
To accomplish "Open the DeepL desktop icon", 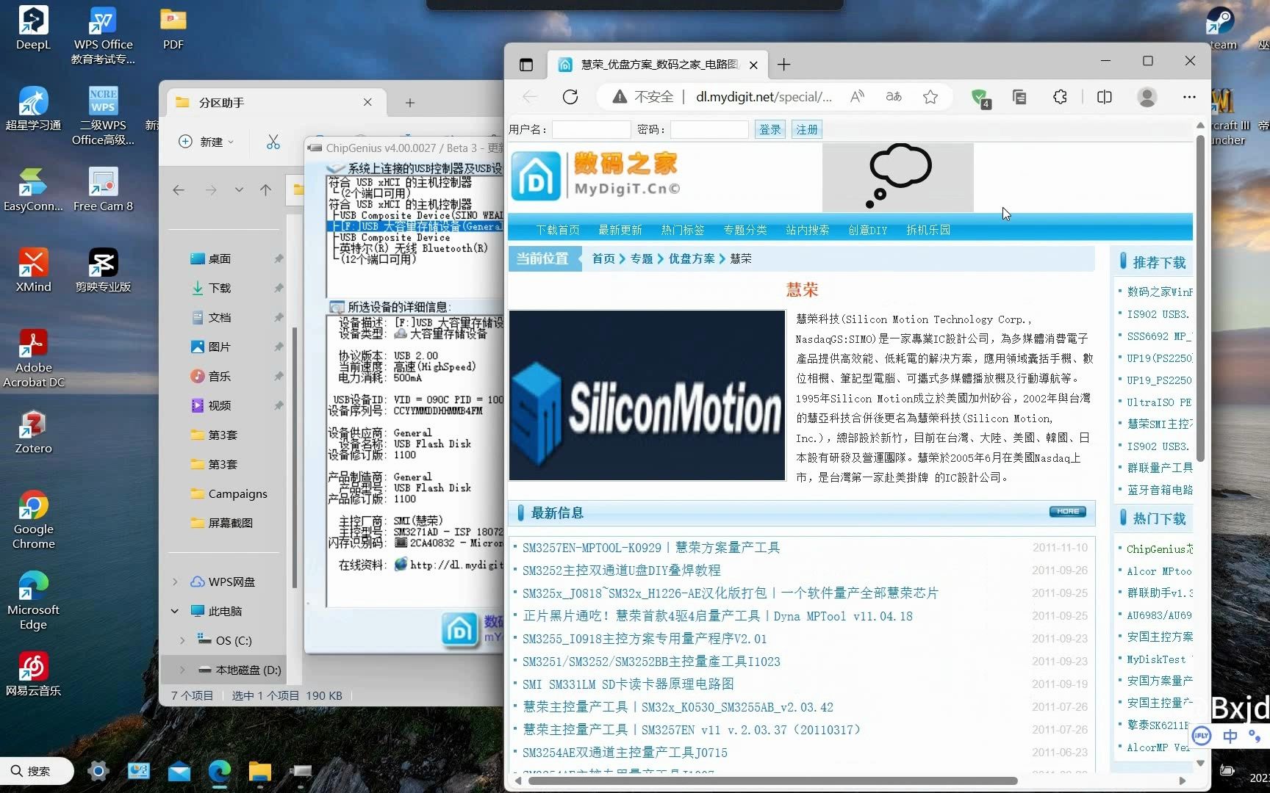I will 33,28.
